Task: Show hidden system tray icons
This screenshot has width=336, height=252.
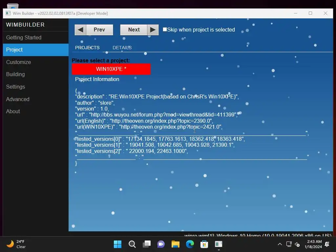Action: pyautogui.click(x=280, y=244)
